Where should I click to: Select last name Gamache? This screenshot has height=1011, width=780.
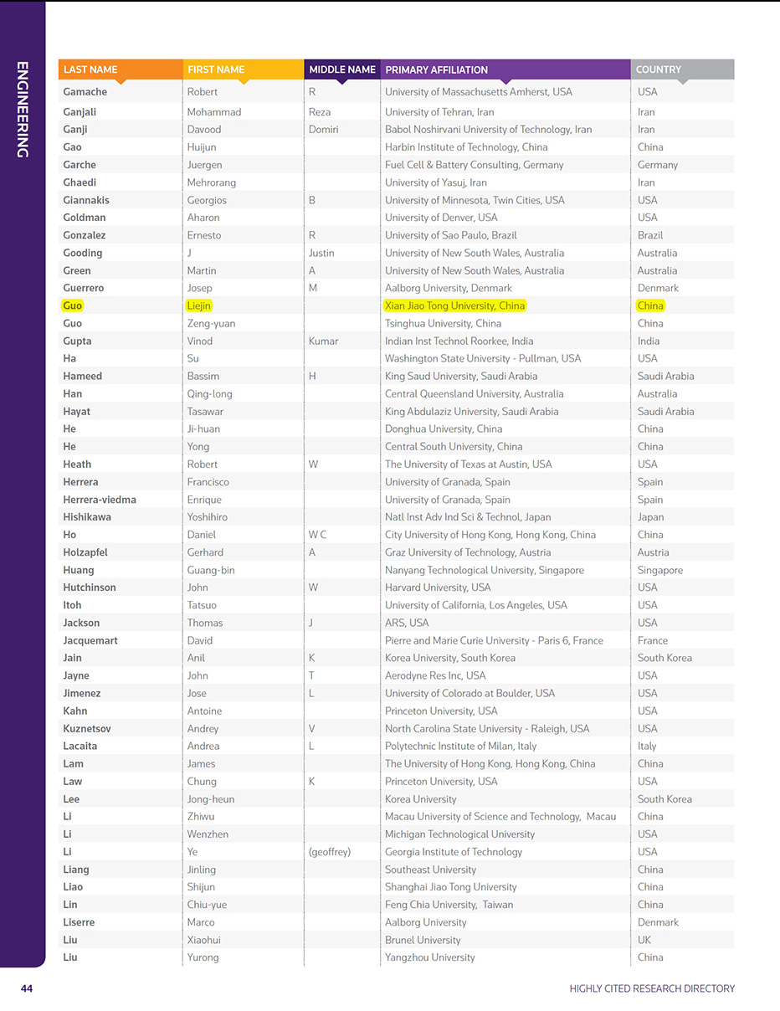click(85, 92)
